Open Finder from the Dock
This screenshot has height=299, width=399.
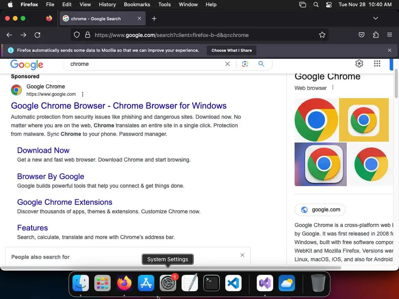click(x=81, y=283)
